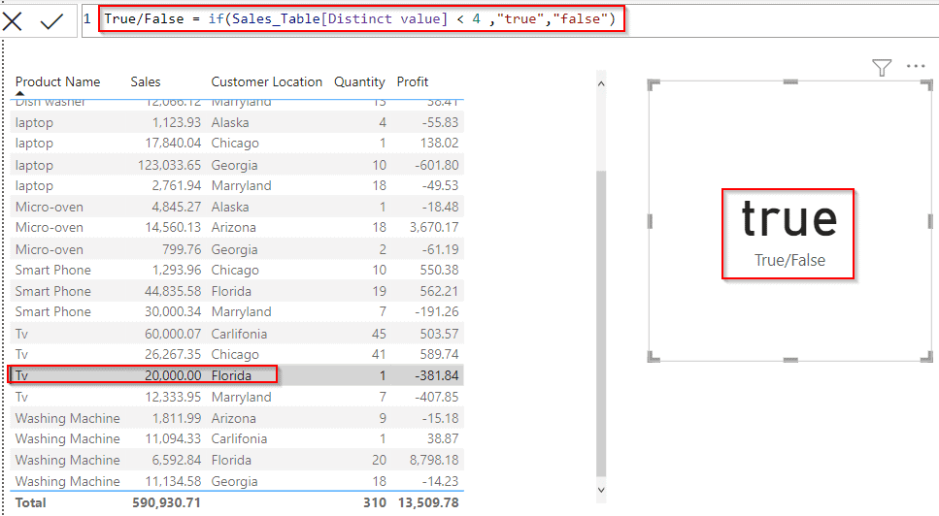
Task: Sort table by Profit header
Action: [x=413, y=81]
